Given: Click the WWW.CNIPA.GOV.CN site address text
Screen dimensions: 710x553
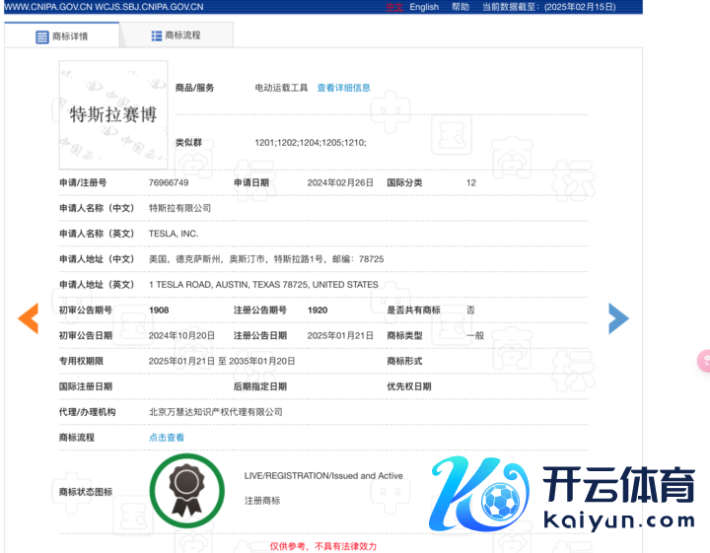Looking at the screenshot, I should [x=49, y=7].
